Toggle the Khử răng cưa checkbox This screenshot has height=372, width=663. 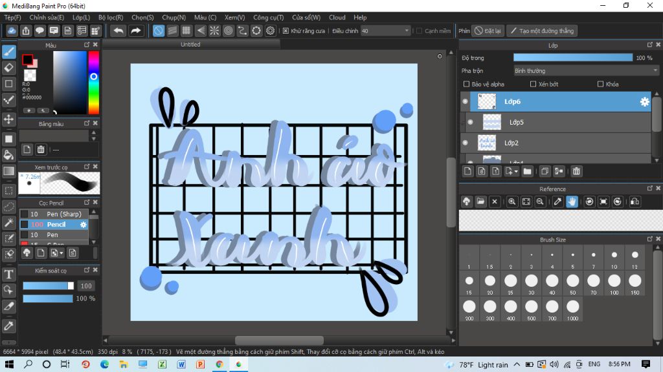point(286,31)
